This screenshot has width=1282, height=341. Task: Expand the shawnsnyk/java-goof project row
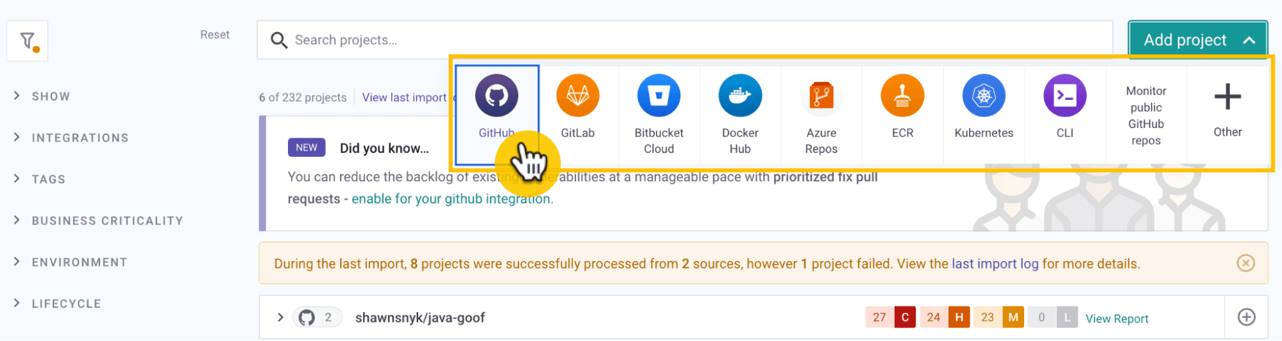point(280,317)
